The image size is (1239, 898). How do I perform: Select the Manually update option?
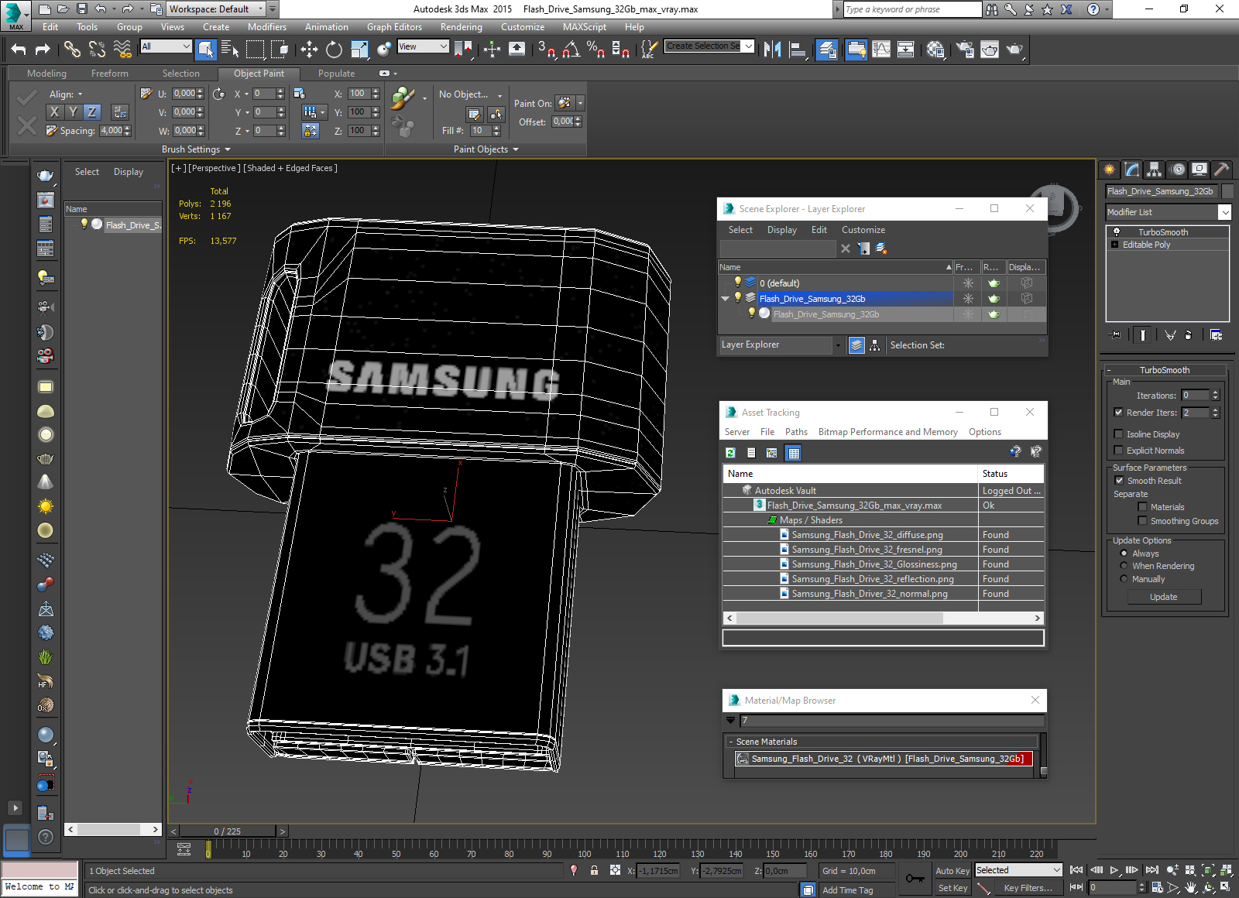1124,579
